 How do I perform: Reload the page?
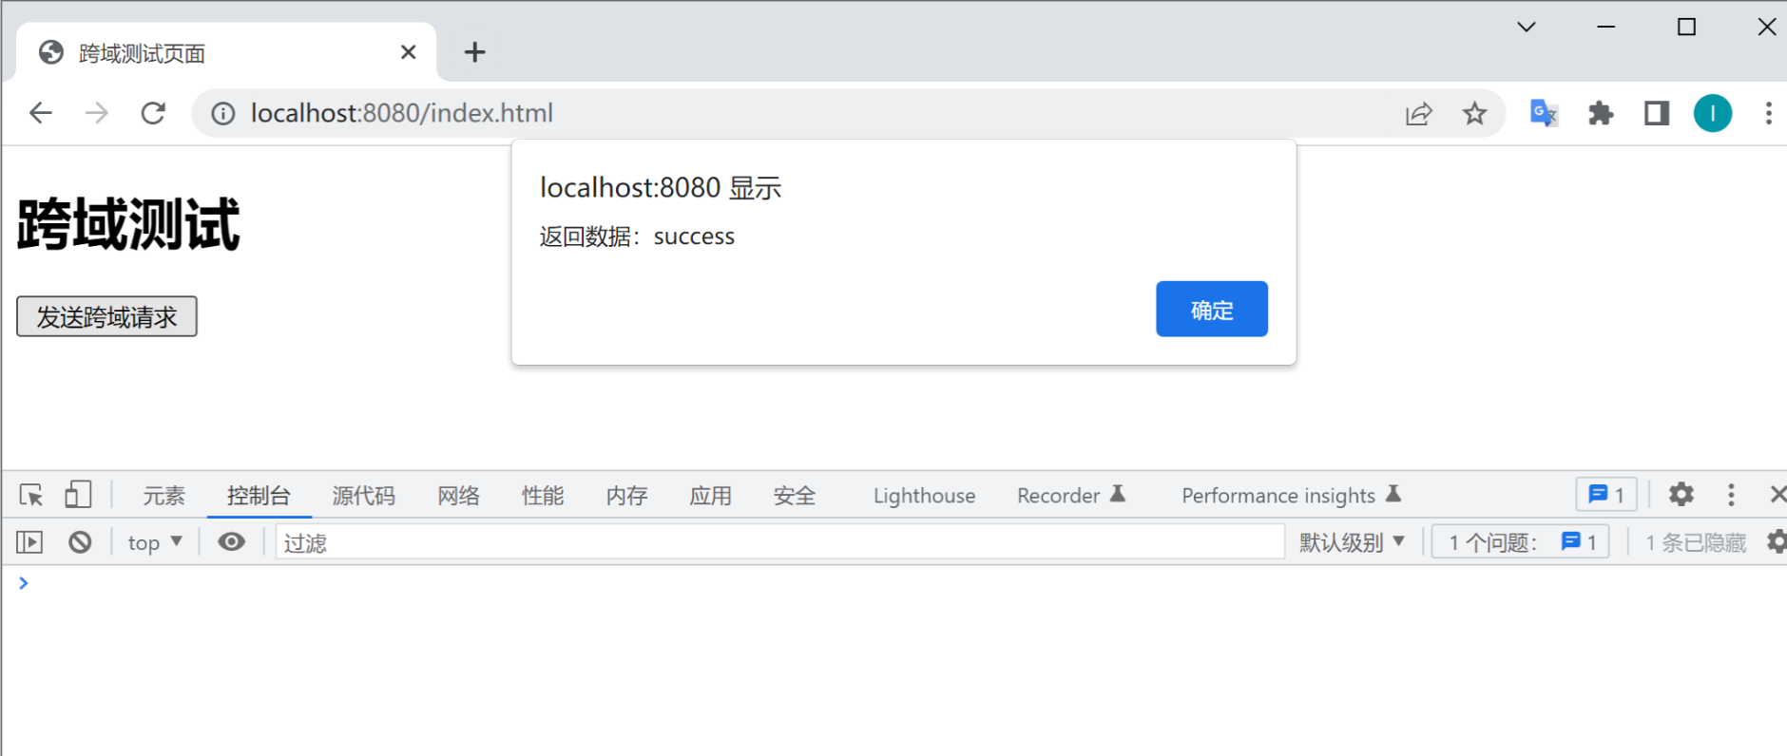coord(153,114)
